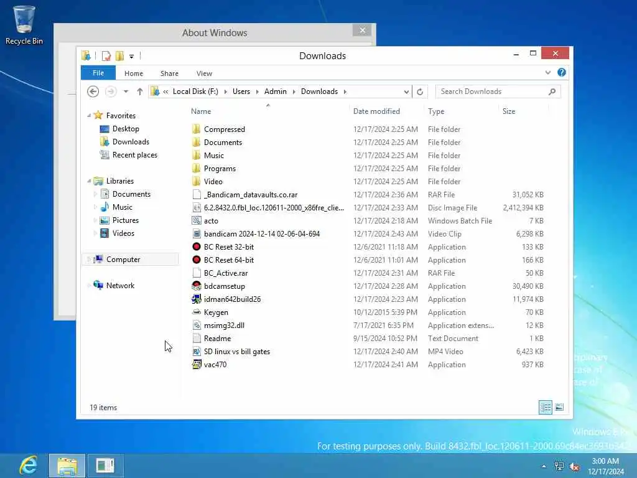Click Admin in the address breadcrumb
This screenshot has height=478, width=637.
click(x=276, y=91)
